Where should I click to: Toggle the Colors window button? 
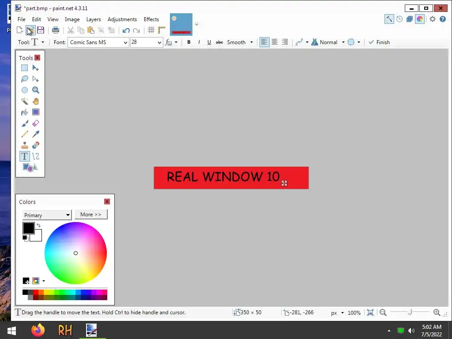pos(420,19)
